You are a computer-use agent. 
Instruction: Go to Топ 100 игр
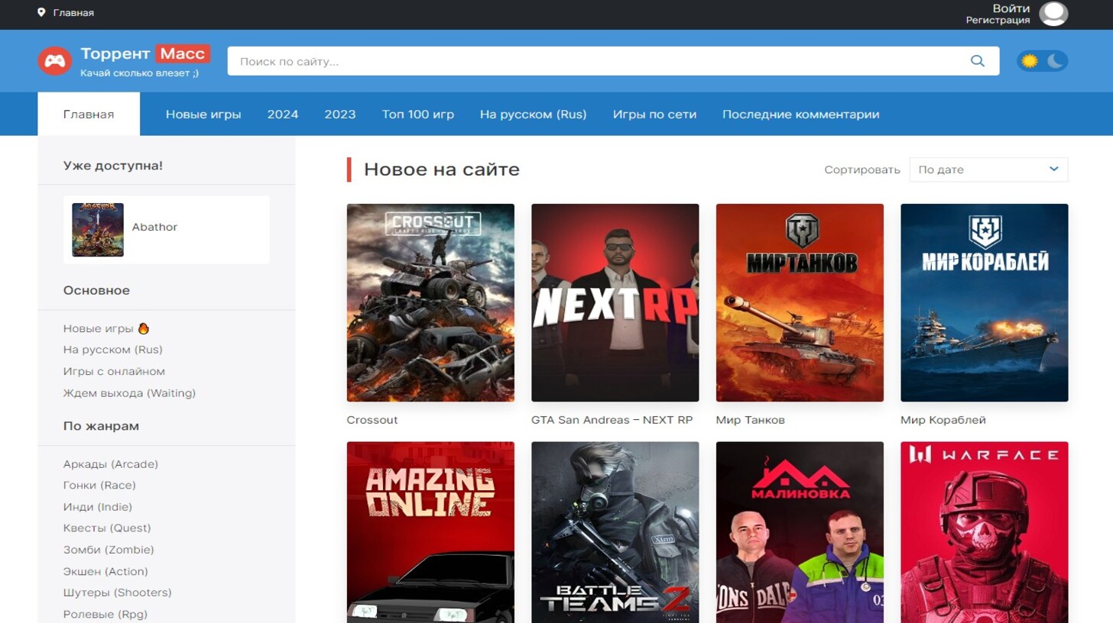point(418,115)
